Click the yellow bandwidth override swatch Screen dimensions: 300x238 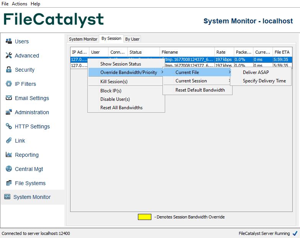[144, 217]
